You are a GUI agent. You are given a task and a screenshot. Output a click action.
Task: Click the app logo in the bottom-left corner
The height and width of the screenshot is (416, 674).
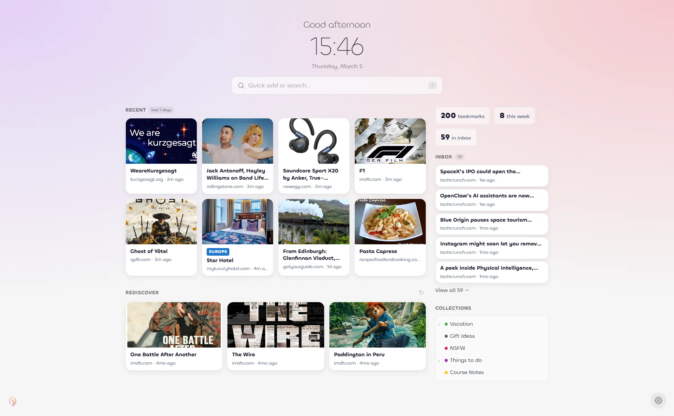pos(12,401)
